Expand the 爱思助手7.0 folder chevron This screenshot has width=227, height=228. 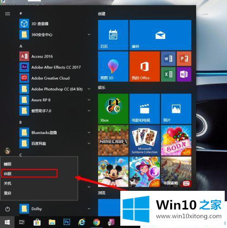pos(89,111)
